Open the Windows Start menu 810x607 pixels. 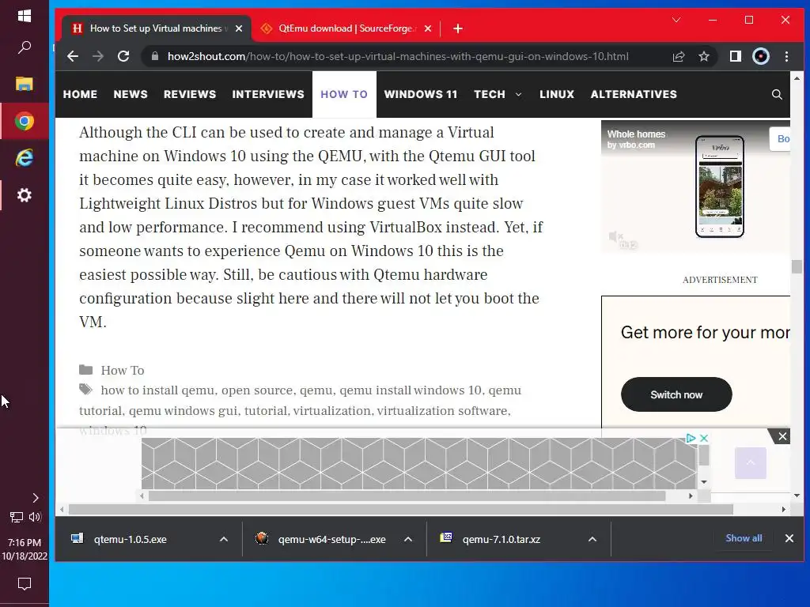tap(25, 16)
